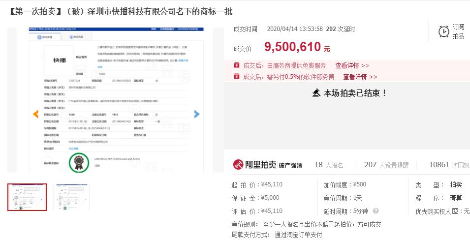Click the 快播 trademark logo in the image
Screen dimensions: 470x240
pos(59,60)
